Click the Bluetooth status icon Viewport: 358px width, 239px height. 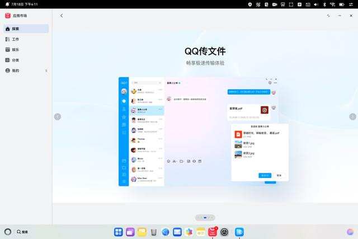(324, 4)
